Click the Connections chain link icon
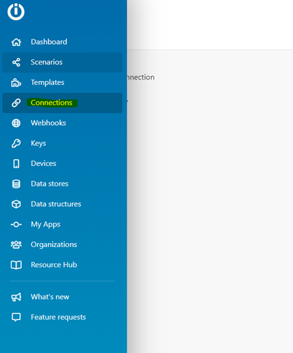Viewport: 293px width, 353px height. (16, 103)
